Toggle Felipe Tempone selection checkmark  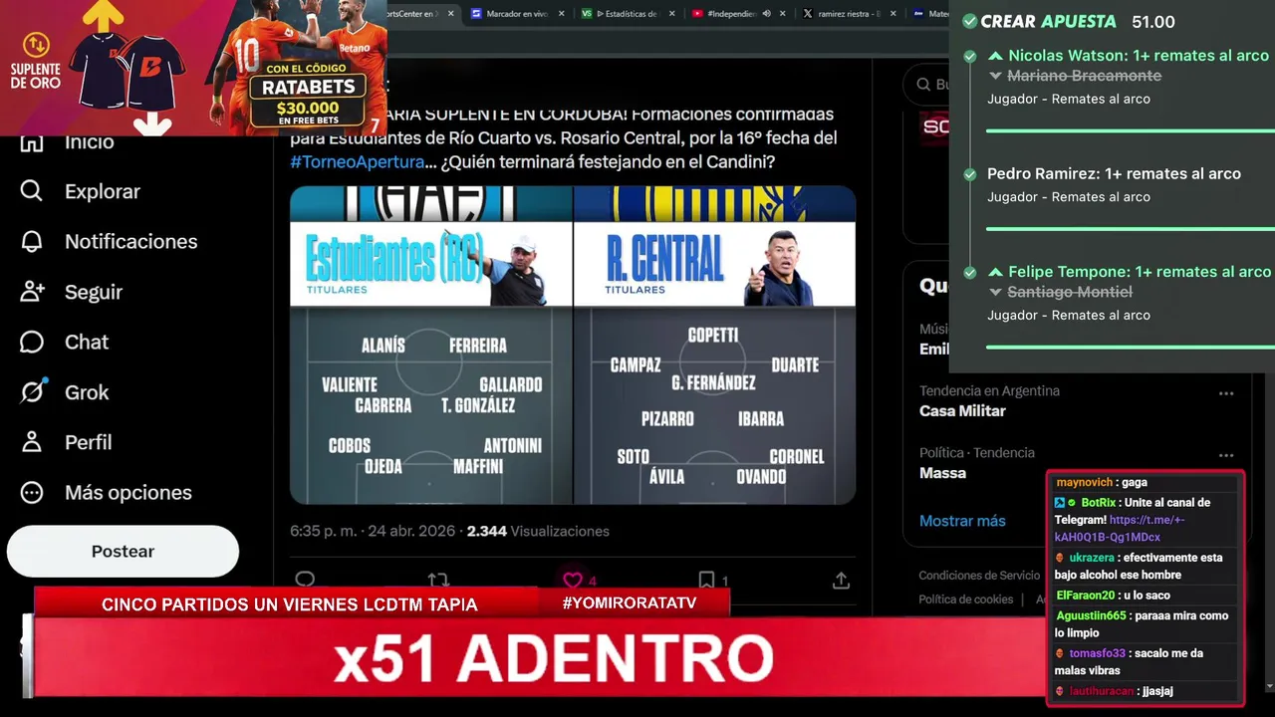click(x=969, y=272)
